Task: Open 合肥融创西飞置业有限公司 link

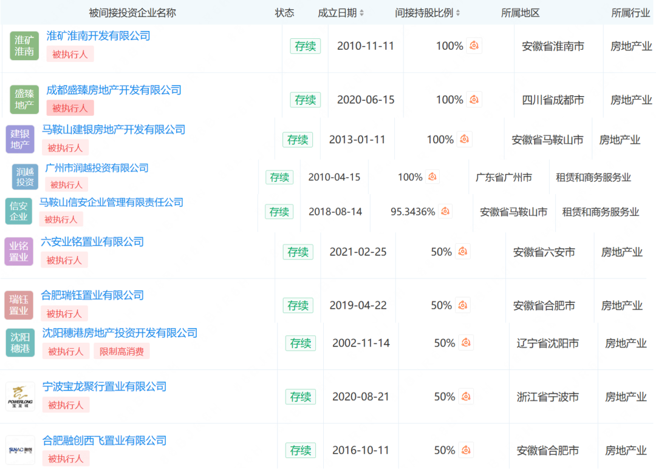Action: [104, 440]
